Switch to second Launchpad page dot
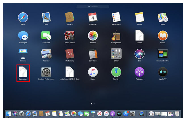Image resolution: width=185 pixels, height=120 pixels. [94, 104]
